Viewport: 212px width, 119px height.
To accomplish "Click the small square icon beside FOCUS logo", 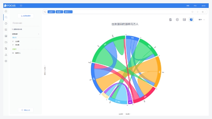I will (21, 6).
